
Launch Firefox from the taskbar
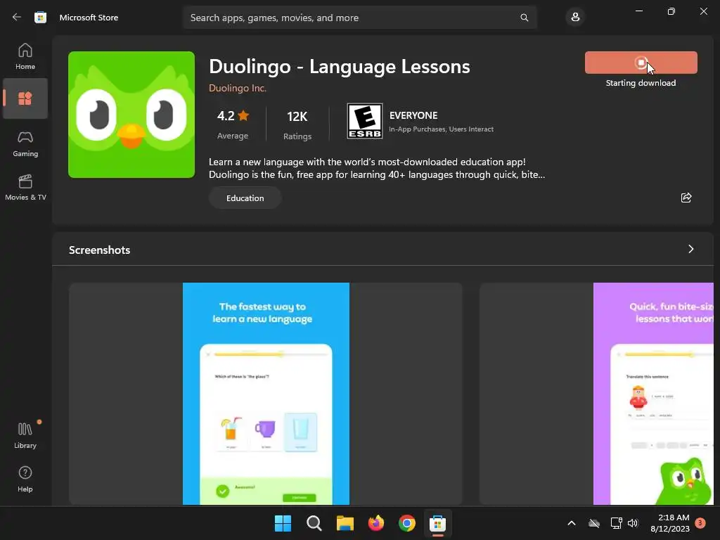coord(376,523)
